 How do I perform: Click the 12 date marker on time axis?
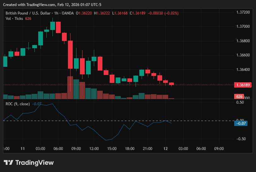(x=165, y=149)
